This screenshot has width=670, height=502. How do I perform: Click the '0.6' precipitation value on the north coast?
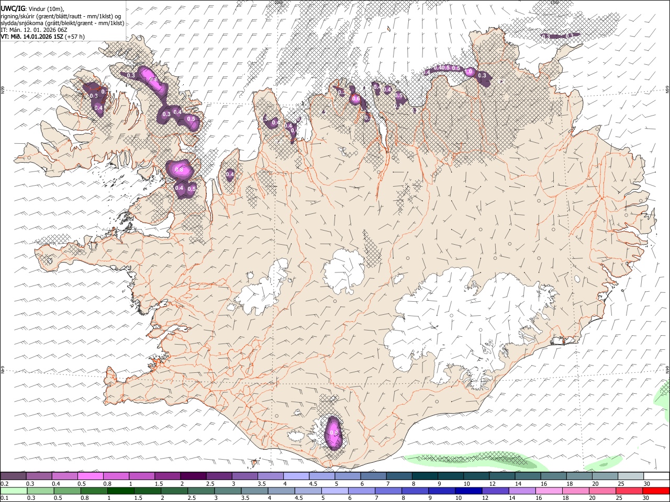point(356,99)
